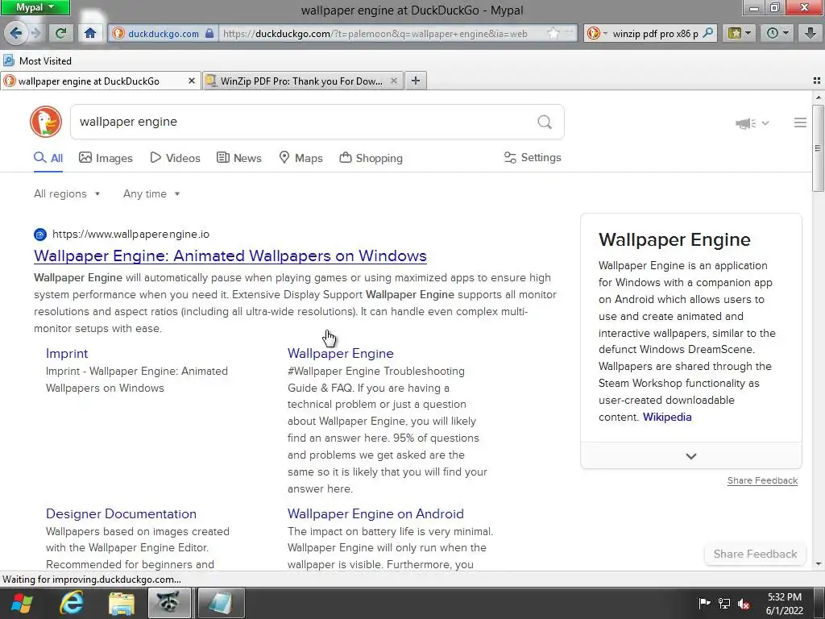Screen dimensions: 825x619
Task: Expand the All regions filter dropdown
Action: [x=67, y=193]
